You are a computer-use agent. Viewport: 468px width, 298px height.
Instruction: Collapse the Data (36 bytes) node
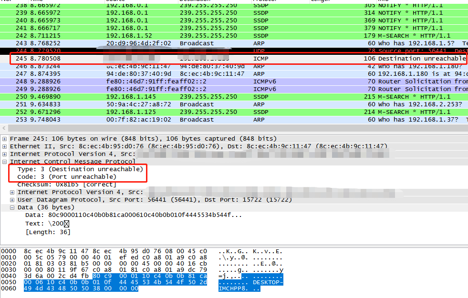tap(12, 207)
